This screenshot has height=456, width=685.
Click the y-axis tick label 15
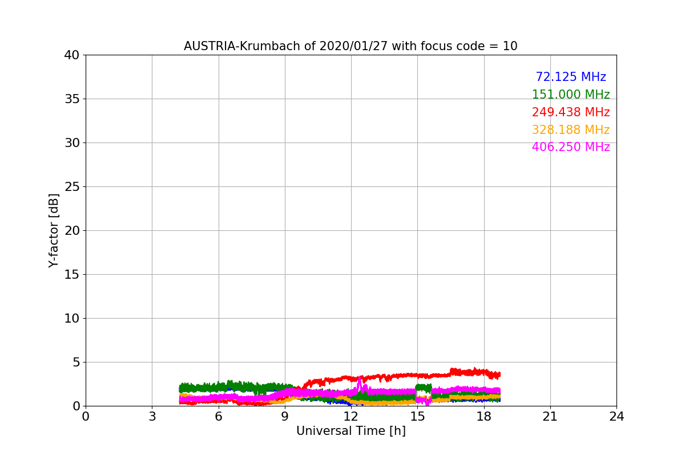tap(71, 275)
